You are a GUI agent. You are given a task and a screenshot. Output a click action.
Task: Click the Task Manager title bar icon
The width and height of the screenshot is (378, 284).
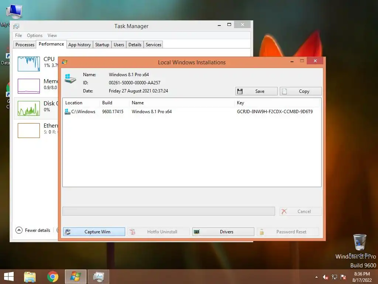point(16,26)
